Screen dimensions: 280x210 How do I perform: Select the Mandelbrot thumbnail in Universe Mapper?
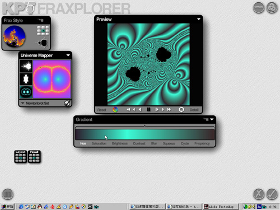tap(26, 66)
